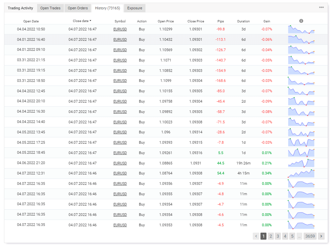This screenshot has width=332, height=245.
Task: Click the info icon above the chart column
Action: pyautogui.click(x=301, y=20)
